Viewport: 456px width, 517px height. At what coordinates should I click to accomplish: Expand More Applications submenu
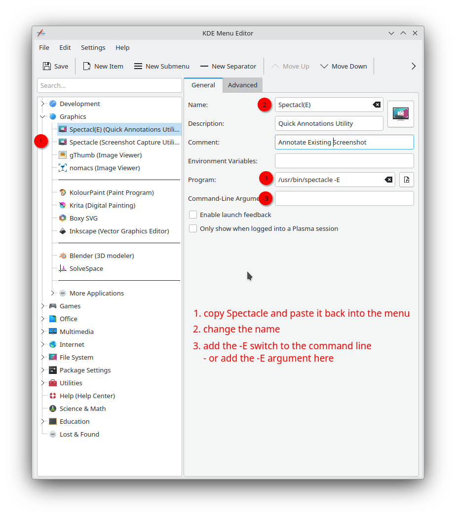[52, 293]
